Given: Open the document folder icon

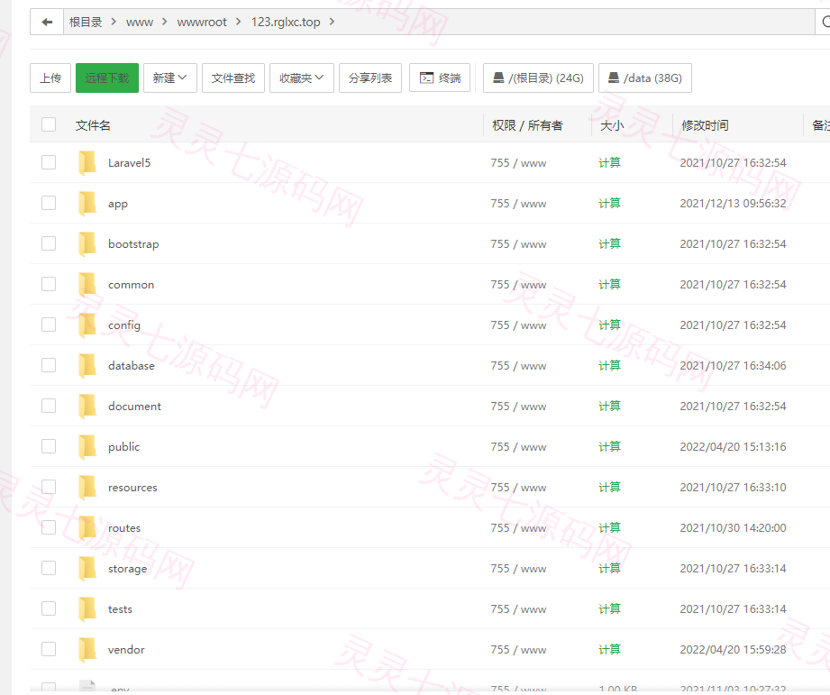Looking at the screenshot, I should click(x=87, y=406).
